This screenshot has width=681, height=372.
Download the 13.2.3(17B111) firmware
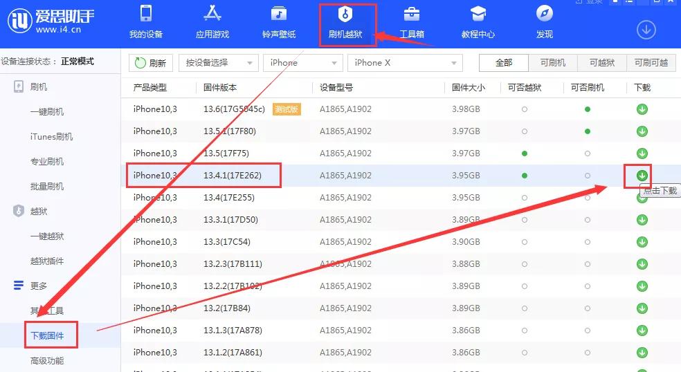(642, 264)
